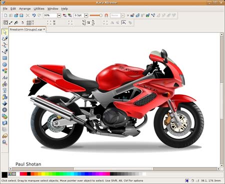This screenshot has width=225, height=184.
Task: Select the Shape Editor tool
Action: point(4,45)
